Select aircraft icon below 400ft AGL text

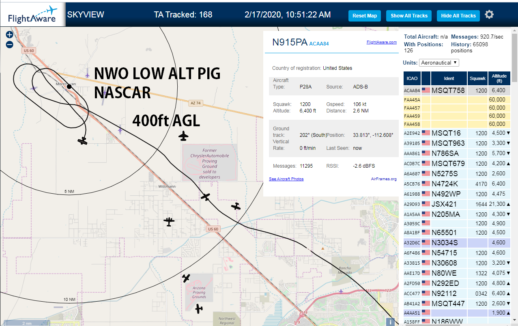click(x=184, y=136)
